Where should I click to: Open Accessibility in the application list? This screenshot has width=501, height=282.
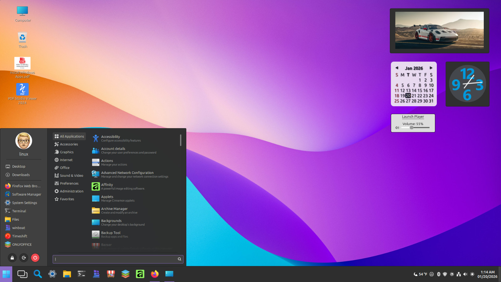tap(135, 138)
